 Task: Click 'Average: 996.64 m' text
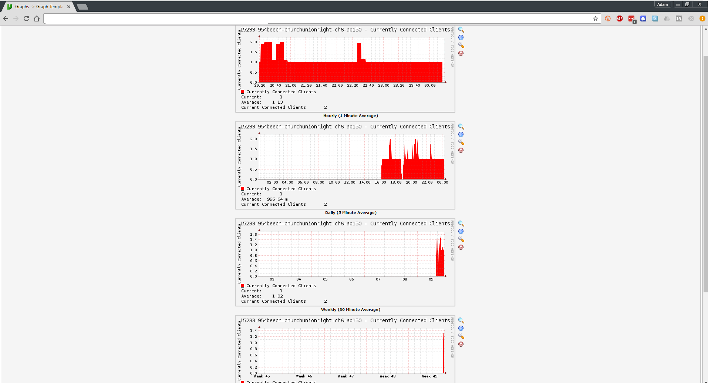pos(264,199)
